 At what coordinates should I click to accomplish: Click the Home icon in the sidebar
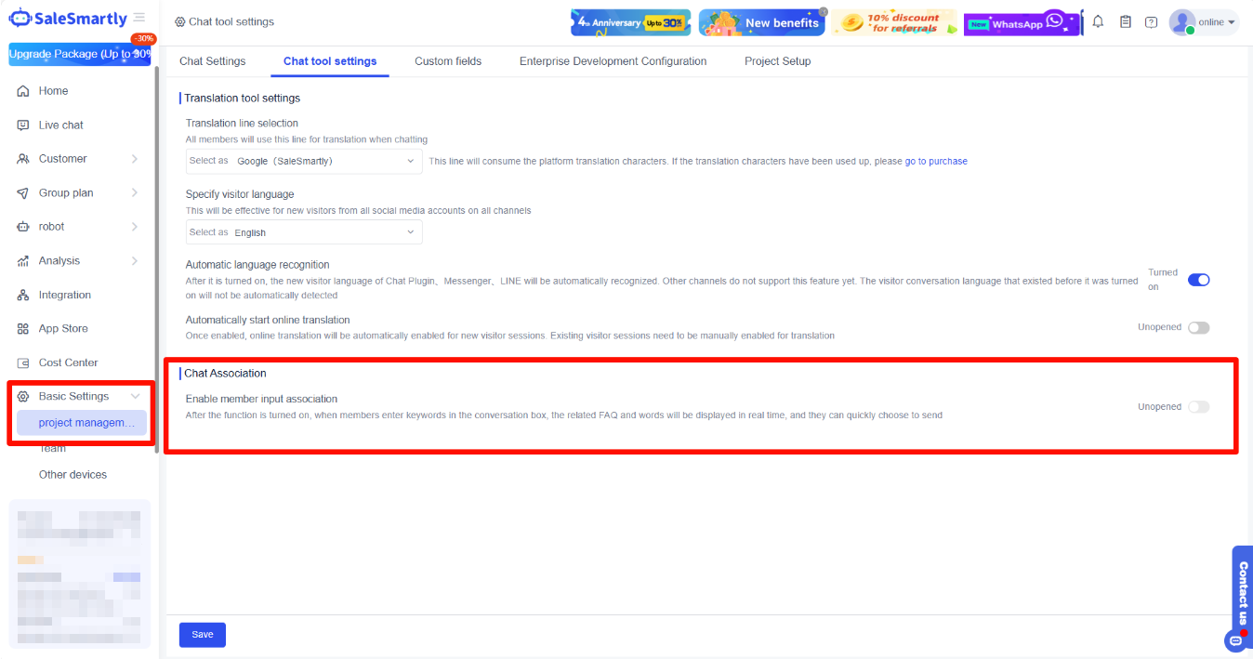pos(23,91)
